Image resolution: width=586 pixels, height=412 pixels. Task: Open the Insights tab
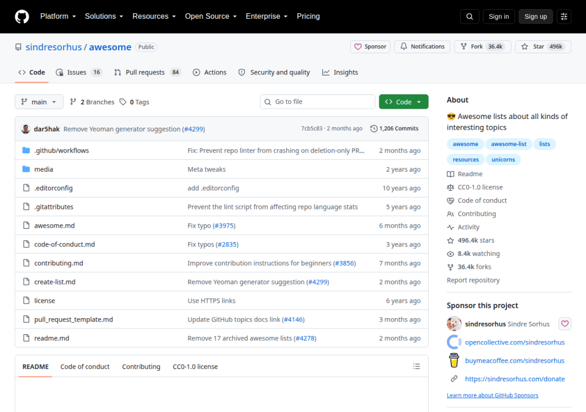pyautogui.click(x=340, y=72)
